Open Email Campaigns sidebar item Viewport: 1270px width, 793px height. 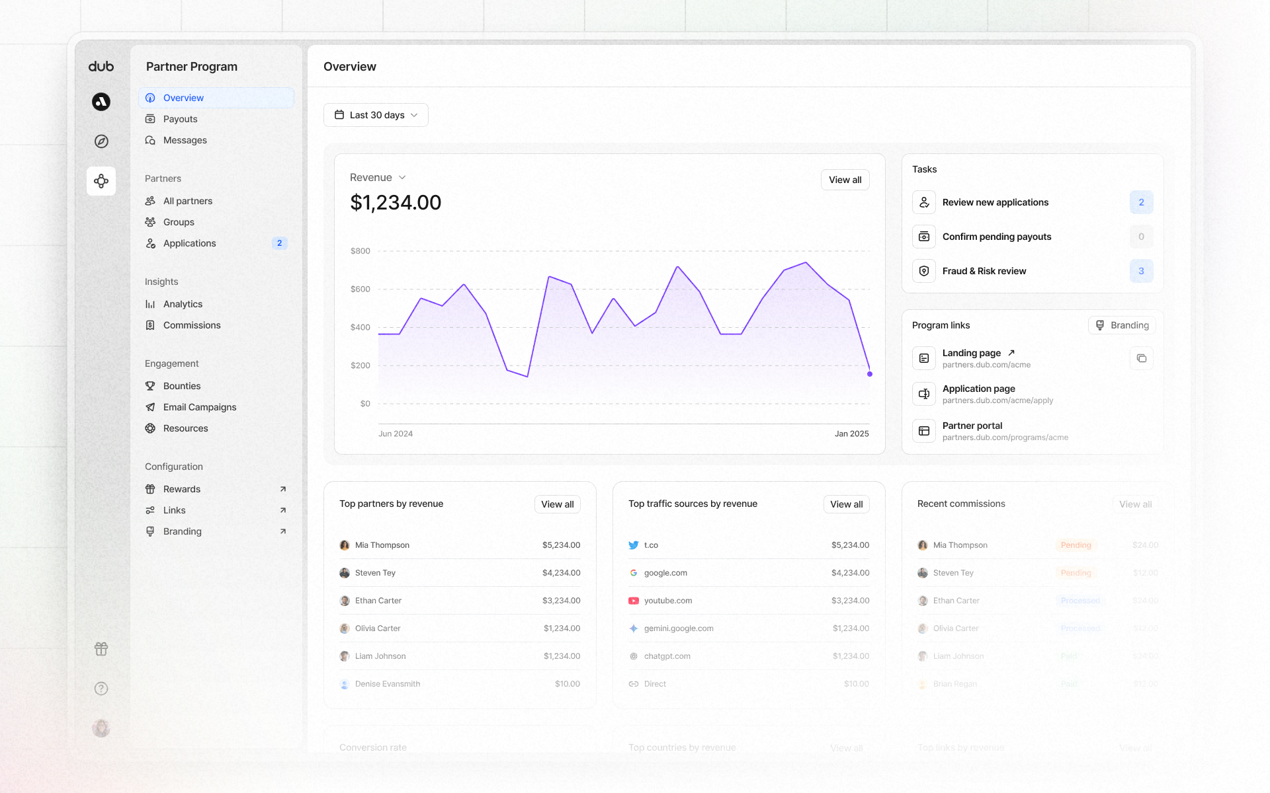pos(199,407)
